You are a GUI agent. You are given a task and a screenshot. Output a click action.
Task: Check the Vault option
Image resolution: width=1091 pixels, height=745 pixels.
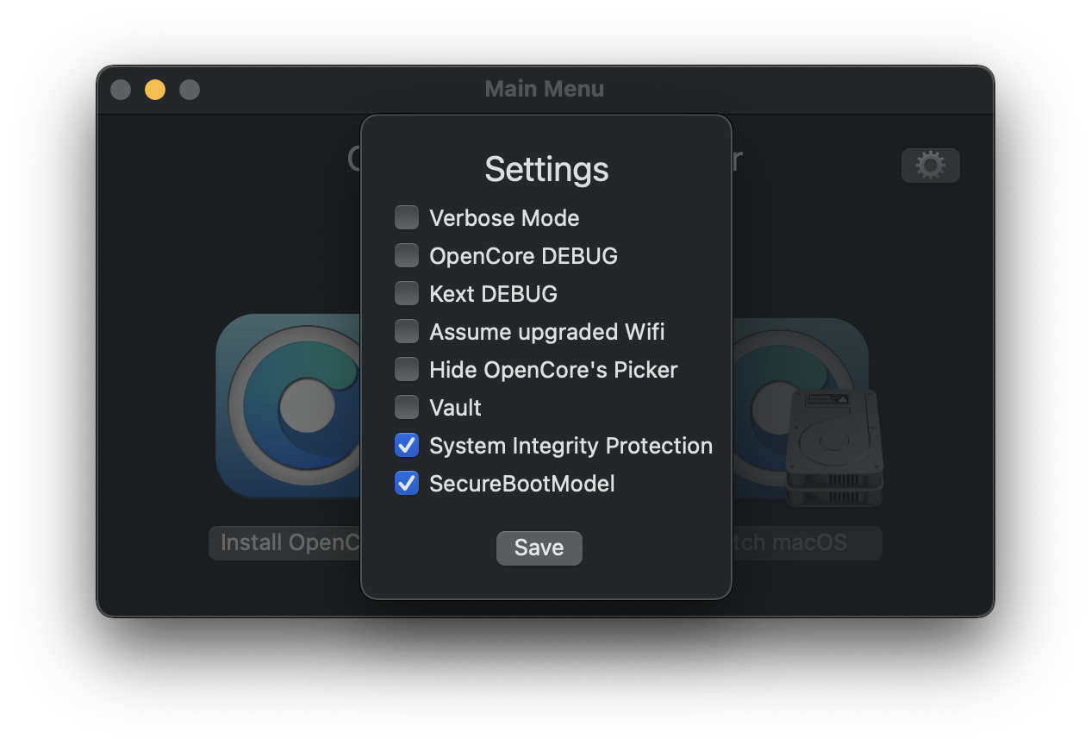pos(406,407)
